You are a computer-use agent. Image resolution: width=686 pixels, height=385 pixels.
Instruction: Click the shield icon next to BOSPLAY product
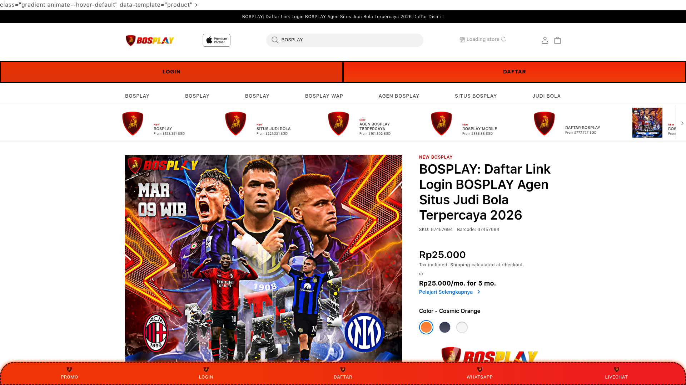pos(133,123)
